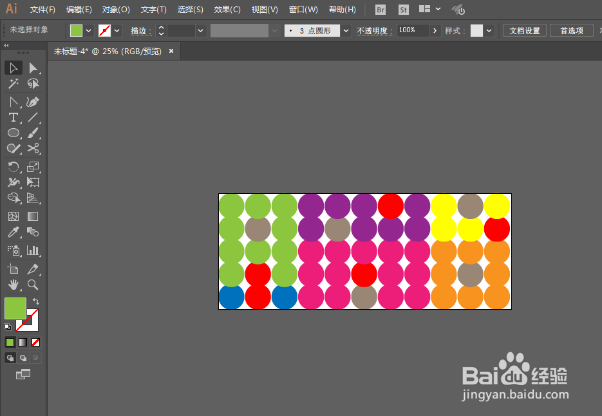This screenshot has height=416, width=602.
Task: Open the 窗口(W) menu
Action: click(x=303, y=10)
